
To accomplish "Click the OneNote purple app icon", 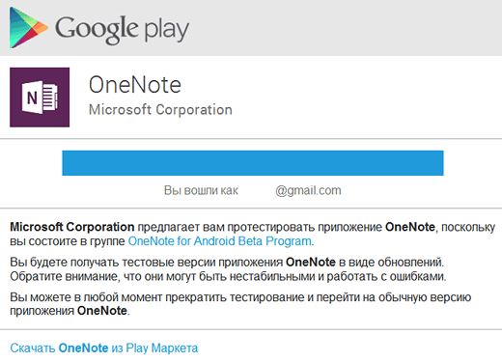I will 40,97.
